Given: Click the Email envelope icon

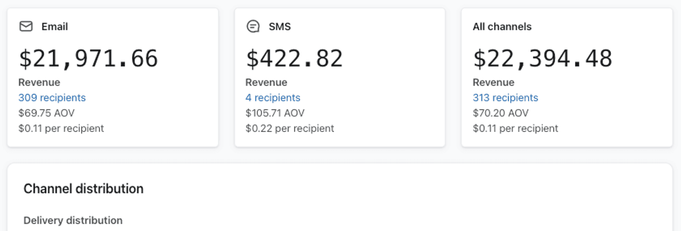Looking at the screenshot, I should pyautogui.click(x=26, y=26).
